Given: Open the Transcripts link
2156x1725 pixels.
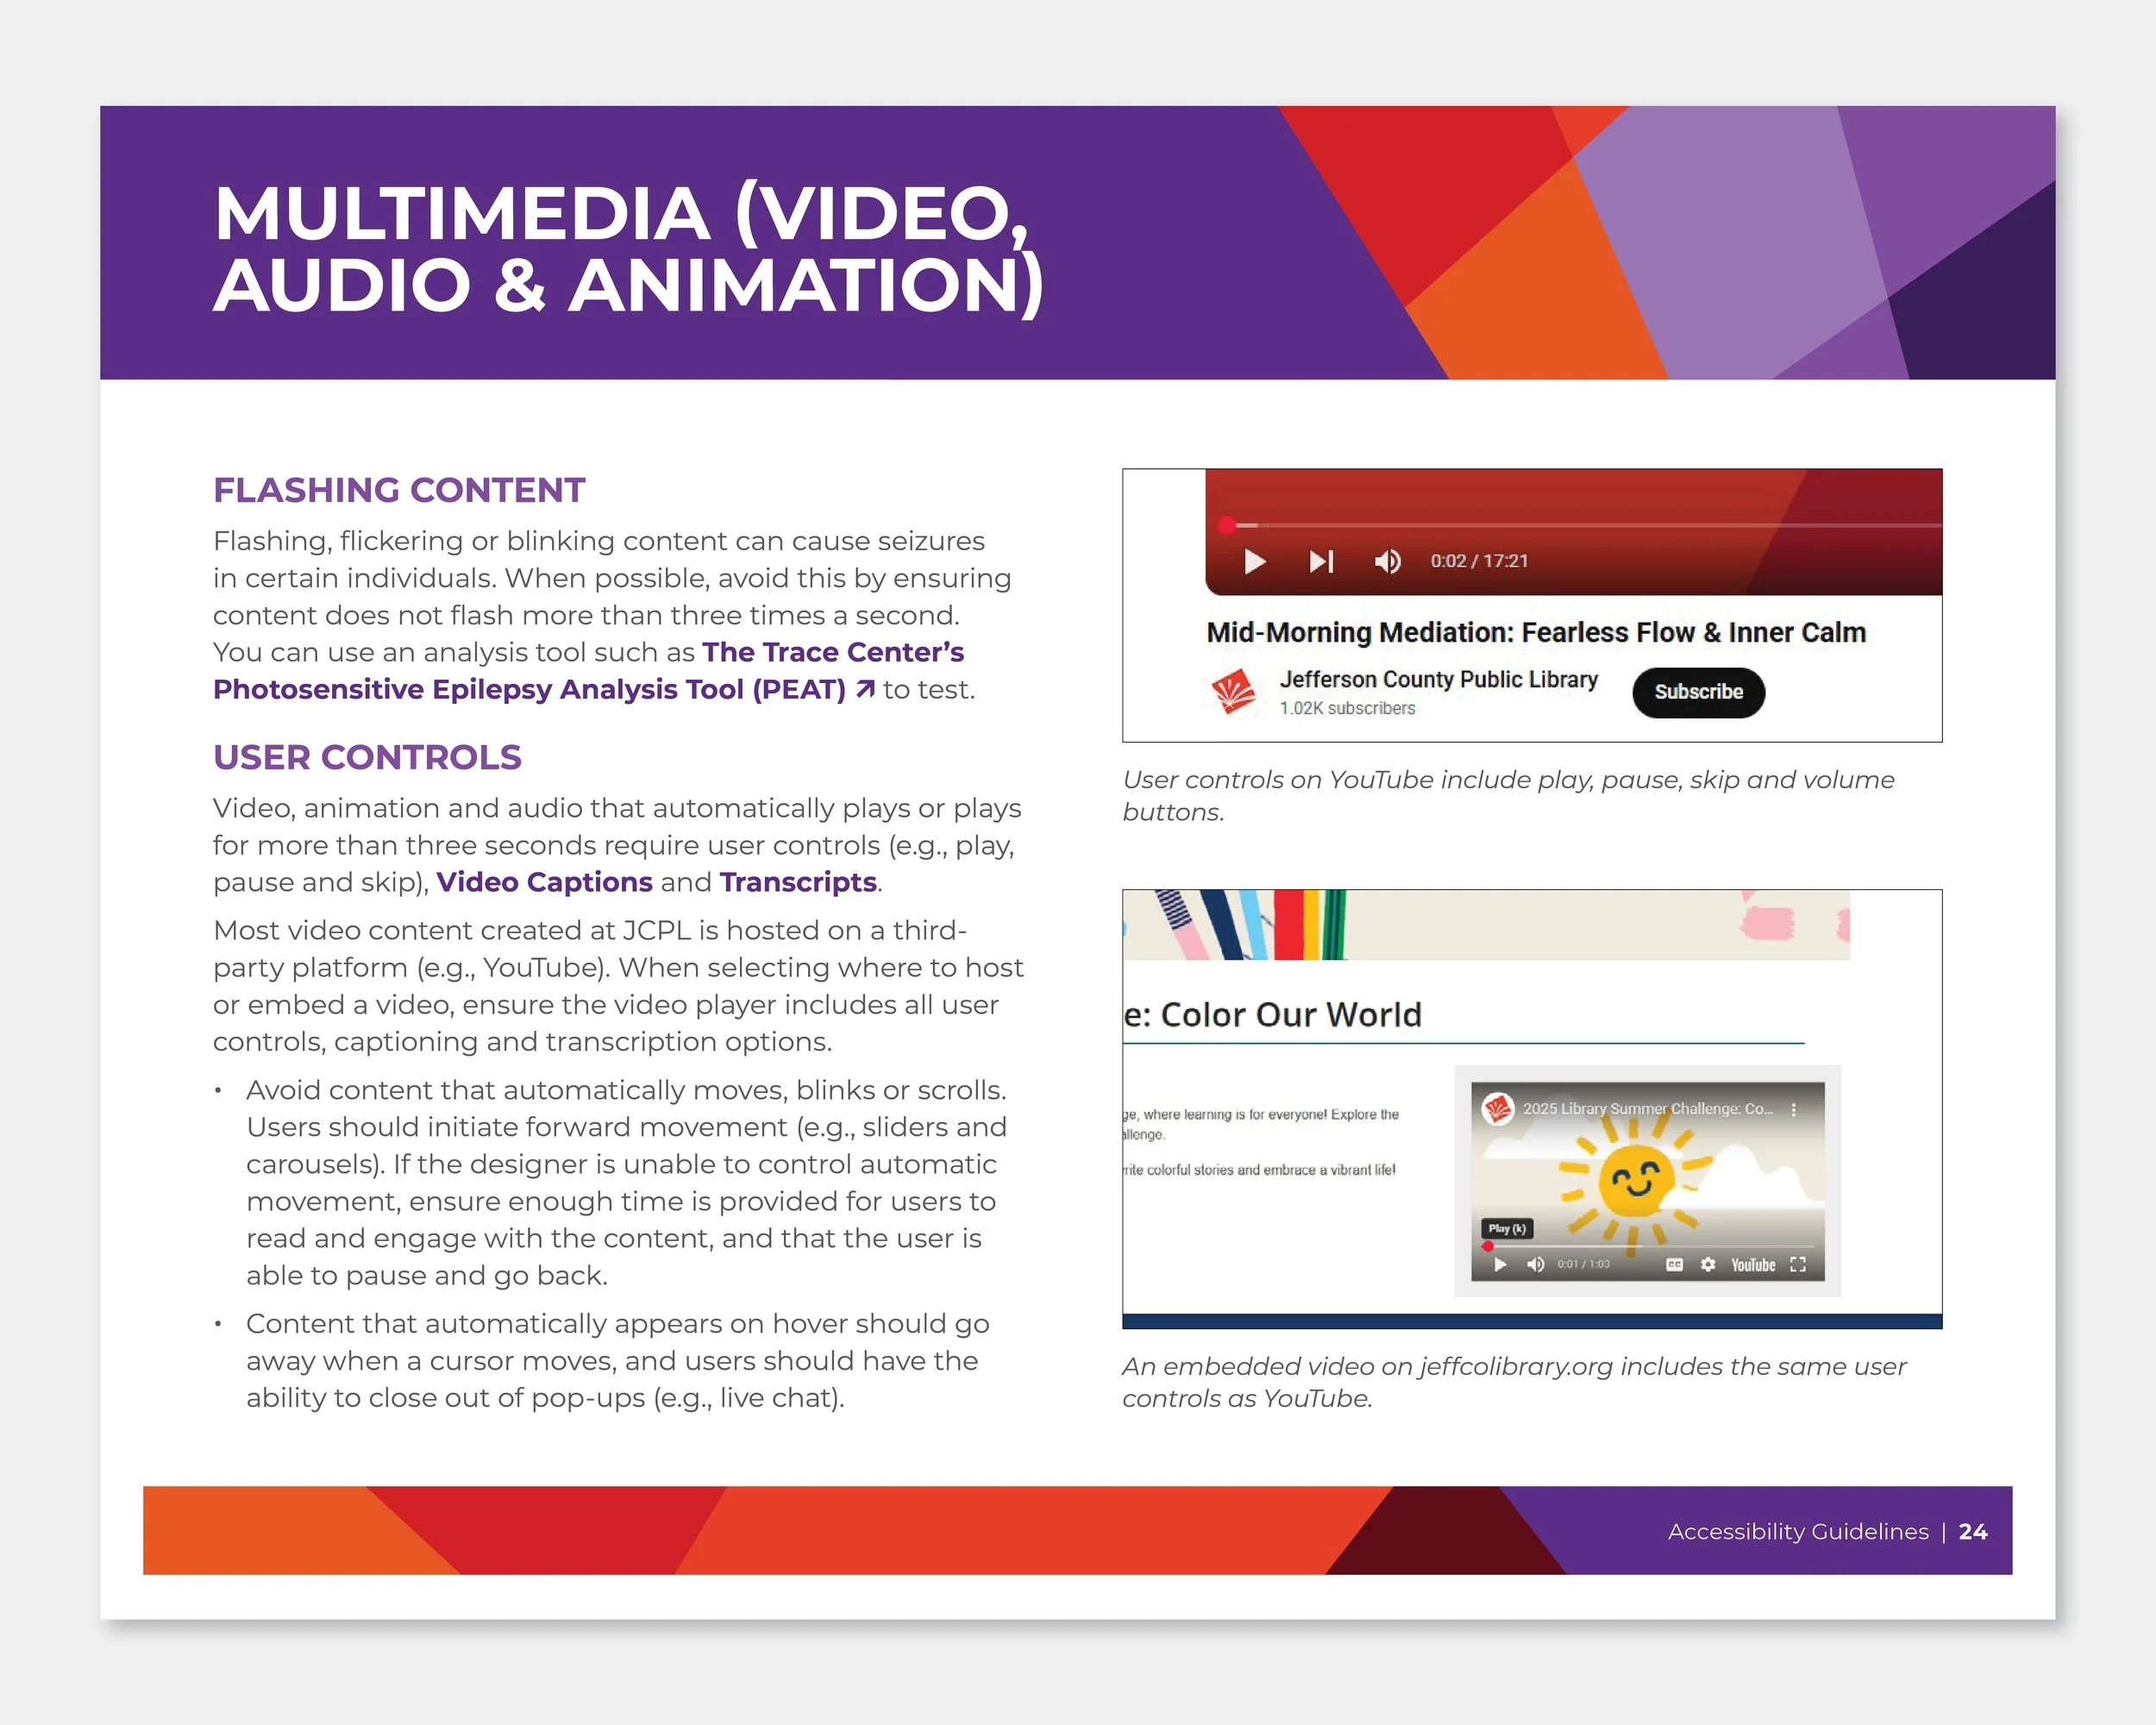Looking at the screenshot, I should click(798, 882).
